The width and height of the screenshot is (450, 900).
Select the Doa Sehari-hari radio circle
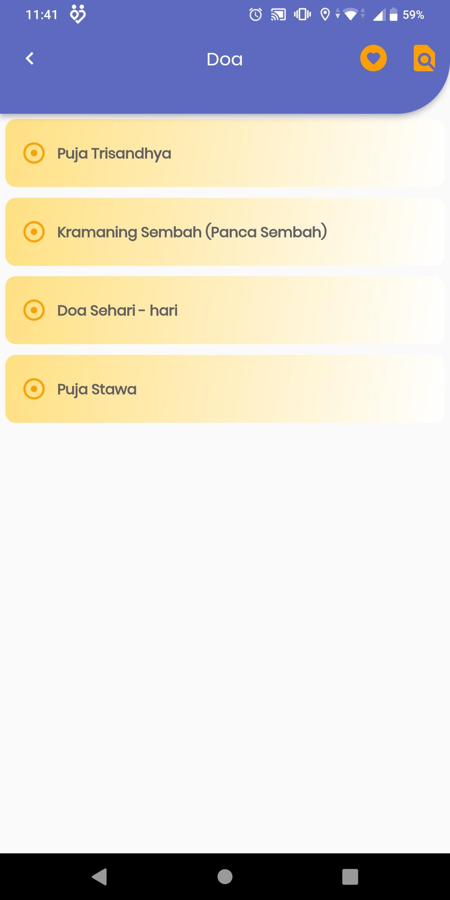tap(34, 310)
